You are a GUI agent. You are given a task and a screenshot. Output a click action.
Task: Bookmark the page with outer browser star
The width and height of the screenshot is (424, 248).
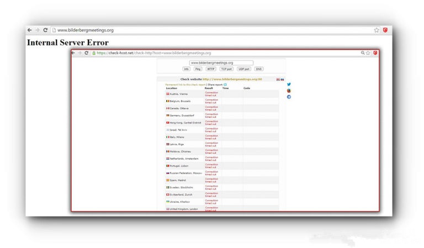[x=377, y=30]
